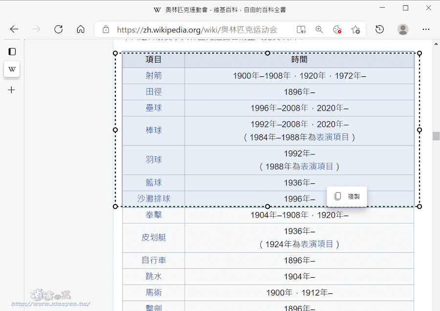The height and width of the screenshot is (311, 440).
Task: Select the Read aloud icon in address bar
Action: (x=301, y=29)
